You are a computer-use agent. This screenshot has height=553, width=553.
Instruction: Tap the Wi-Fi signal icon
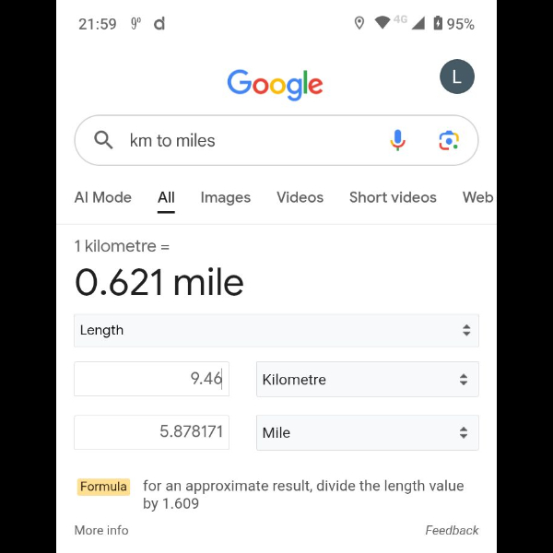[x=382, y=23]
